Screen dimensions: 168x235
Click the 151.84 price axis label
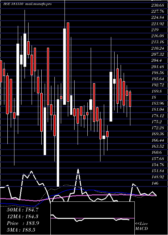point(158,171)
